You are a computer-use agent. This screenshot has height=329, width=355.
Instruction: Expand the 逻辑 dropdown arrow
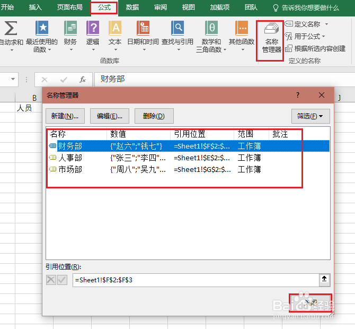coord(93,50)
